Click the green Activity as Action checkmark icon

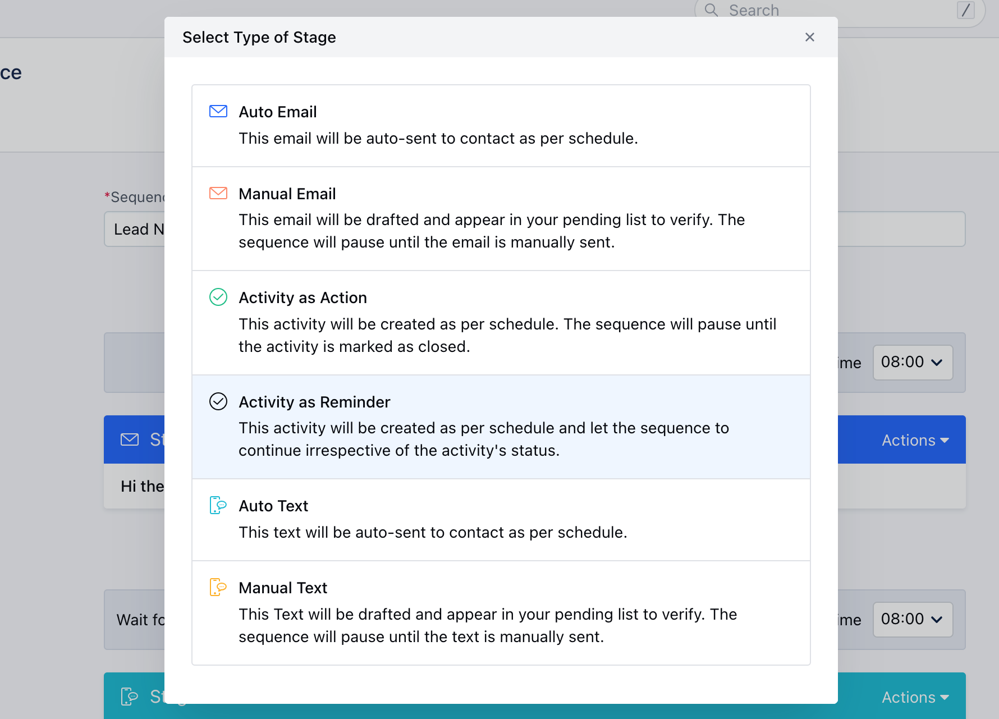click(x=218, y=297)
